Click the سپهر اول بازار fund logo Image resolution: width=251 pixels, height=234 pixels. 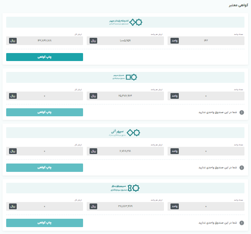pos(125,188)
